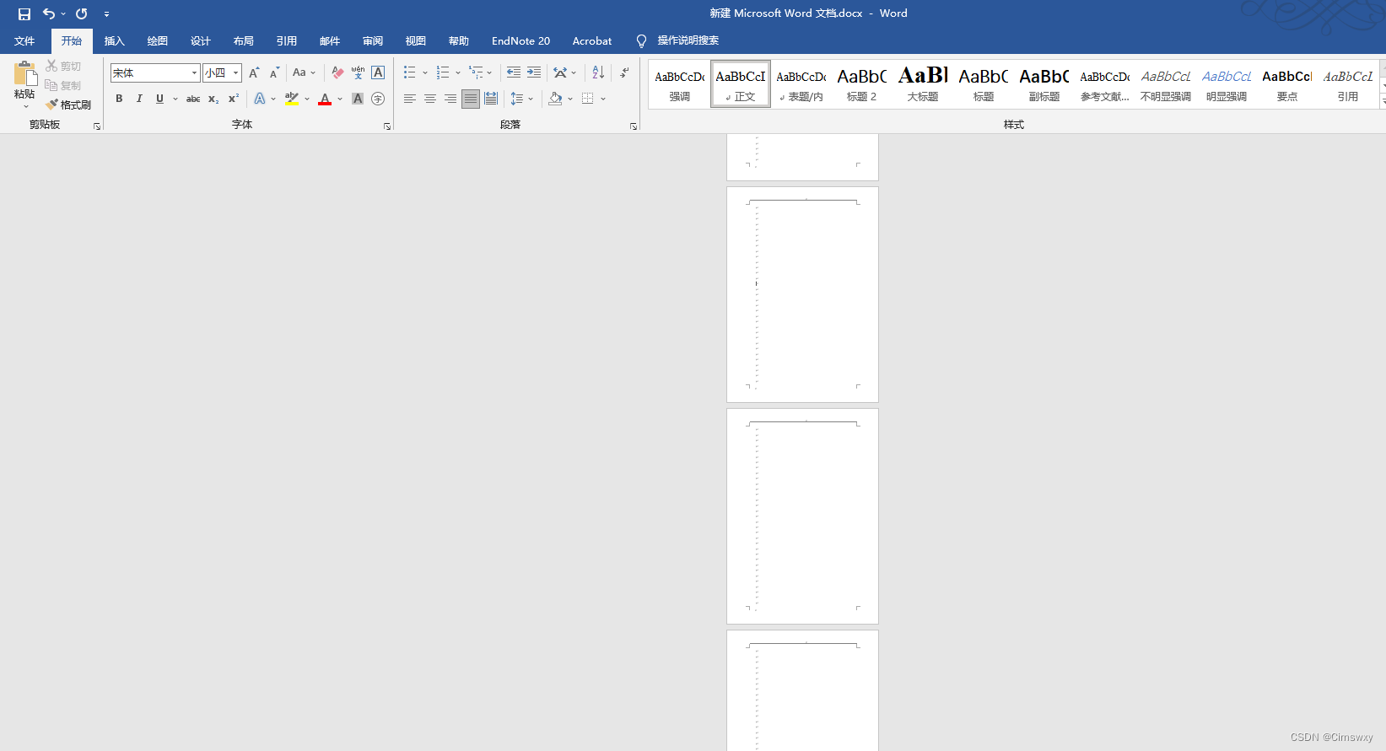Toggle subscript formatting
The image size is (1386, 751).
point(213,99)
